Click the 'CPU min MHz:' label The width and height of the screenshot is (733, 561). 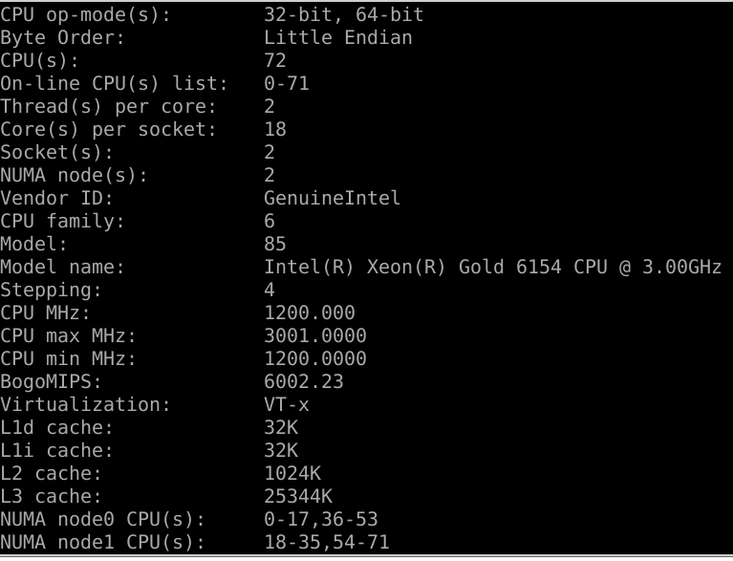68,358
